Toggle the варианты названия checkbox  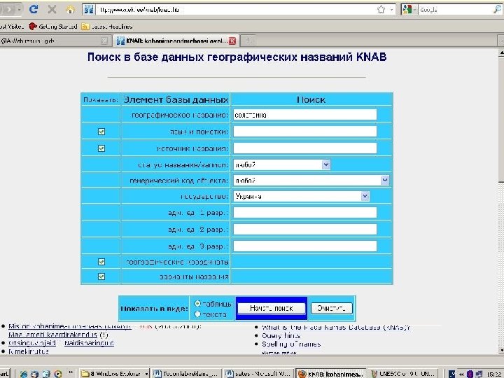[101, 276]
